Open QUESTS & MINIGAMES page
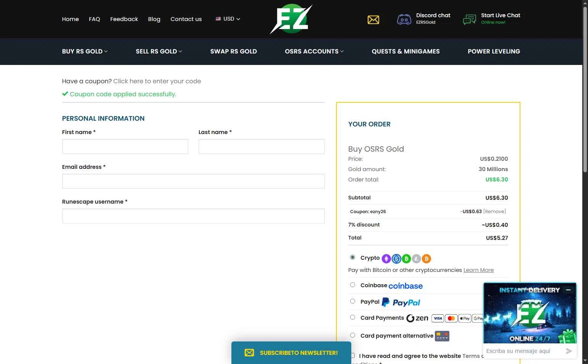Screen dimensions: 588x364 coord(405,51)
